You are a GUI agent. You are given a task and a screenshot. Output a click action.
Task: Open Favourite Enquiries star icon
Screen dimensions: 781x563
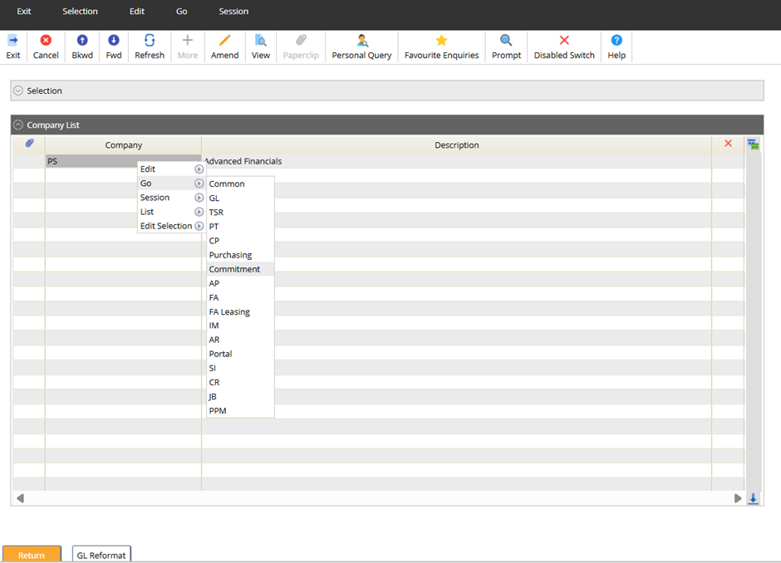click(441, 41)
